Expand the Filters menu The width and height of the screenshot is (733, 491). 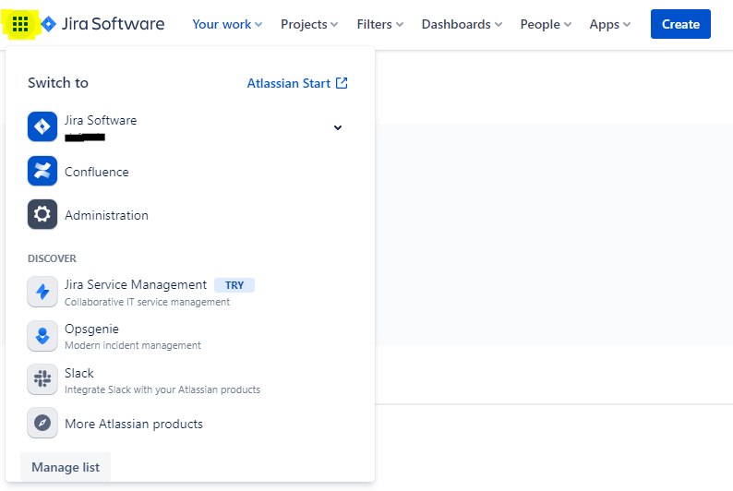click(379, 24)
